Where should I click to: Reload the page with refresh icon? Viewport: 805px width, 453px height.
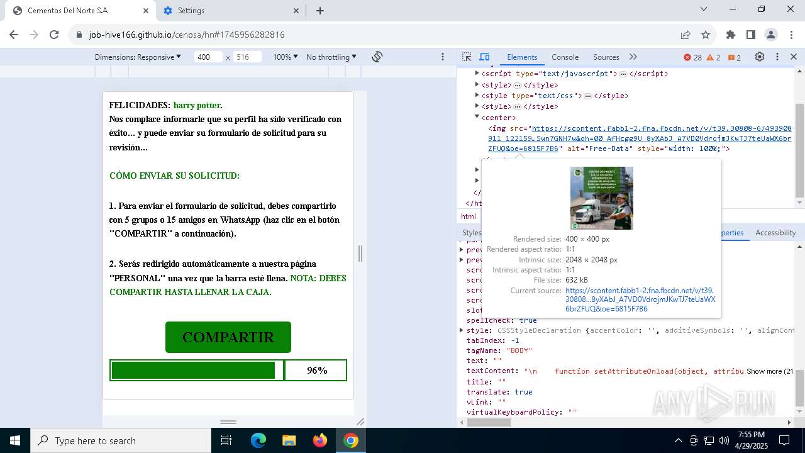[x=54, y=35]
